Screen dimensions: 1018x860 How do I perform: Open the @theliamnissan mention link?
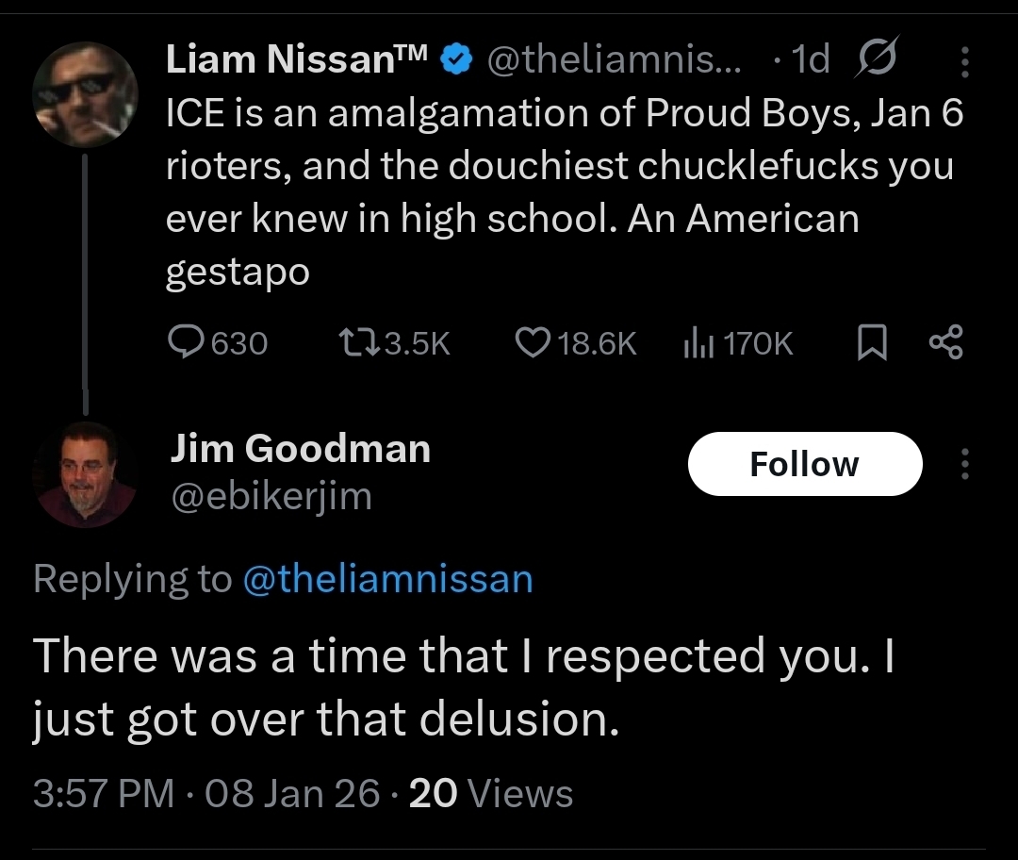[387, 578]
